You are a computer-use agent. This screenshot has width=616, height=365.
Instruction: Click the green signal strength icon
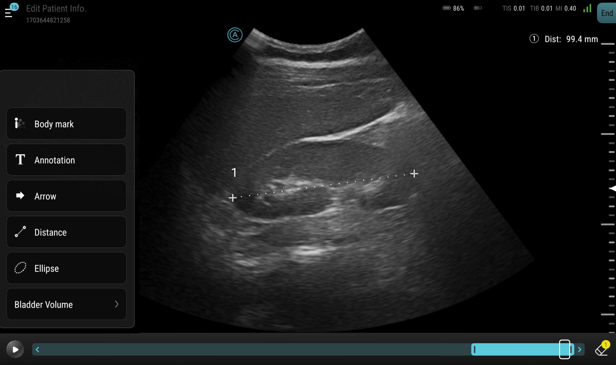pos(587,8)
